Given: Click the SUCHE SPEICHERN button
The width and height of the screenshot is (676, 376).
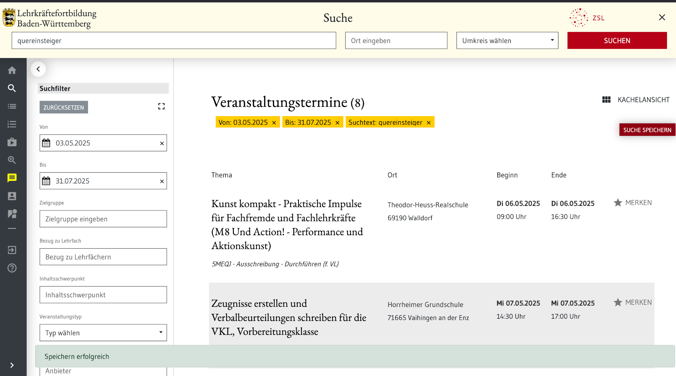Looking at the screenshot, I should [x=647, y=130].
